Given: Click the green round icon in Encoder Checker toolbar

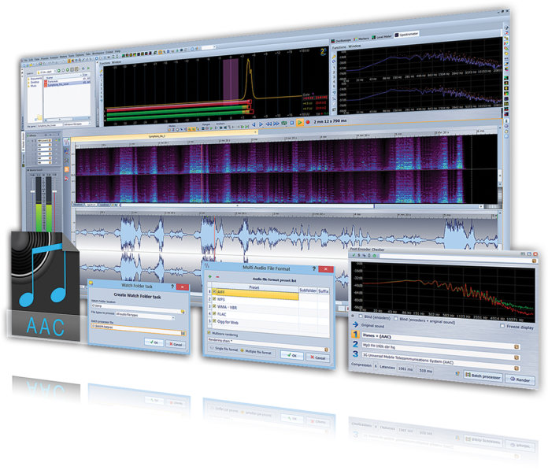Looking at the screenshot, I should tap(374, 256).
